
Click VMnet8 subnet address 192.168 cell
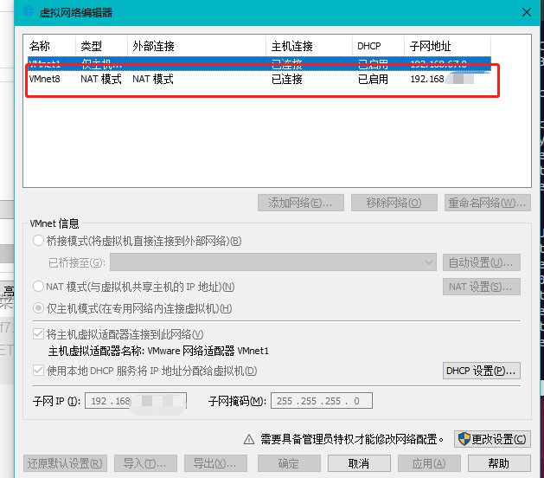click(x=442, y=79)
